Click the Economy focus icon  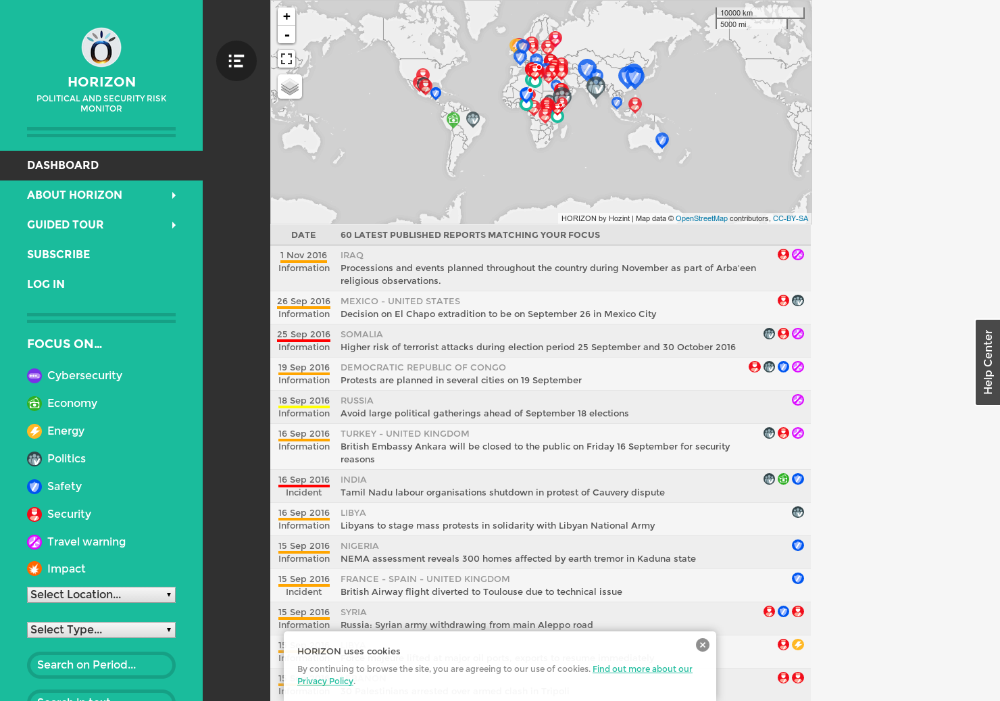[34, 404]
